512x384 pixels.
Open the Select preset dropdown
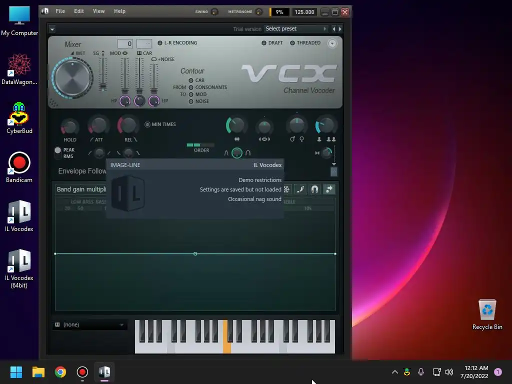coord(296,28)
